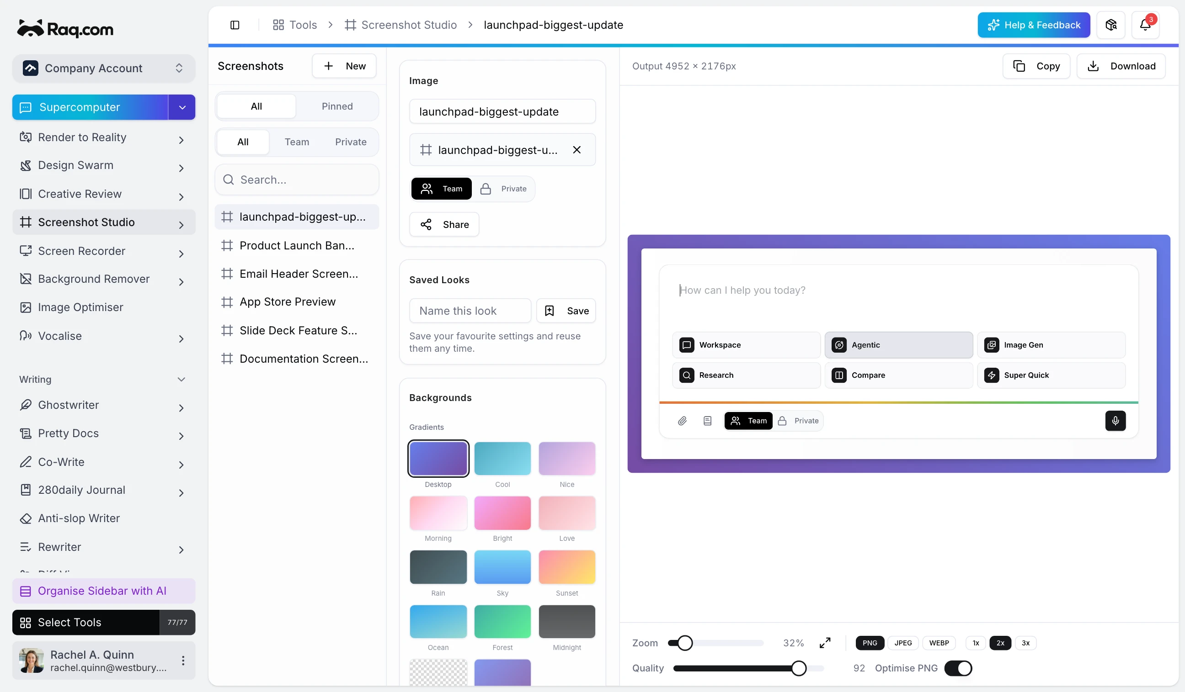The image size is (1185, 692).
Task: Click the microphone icon in preview
Action: (1115, 421)
